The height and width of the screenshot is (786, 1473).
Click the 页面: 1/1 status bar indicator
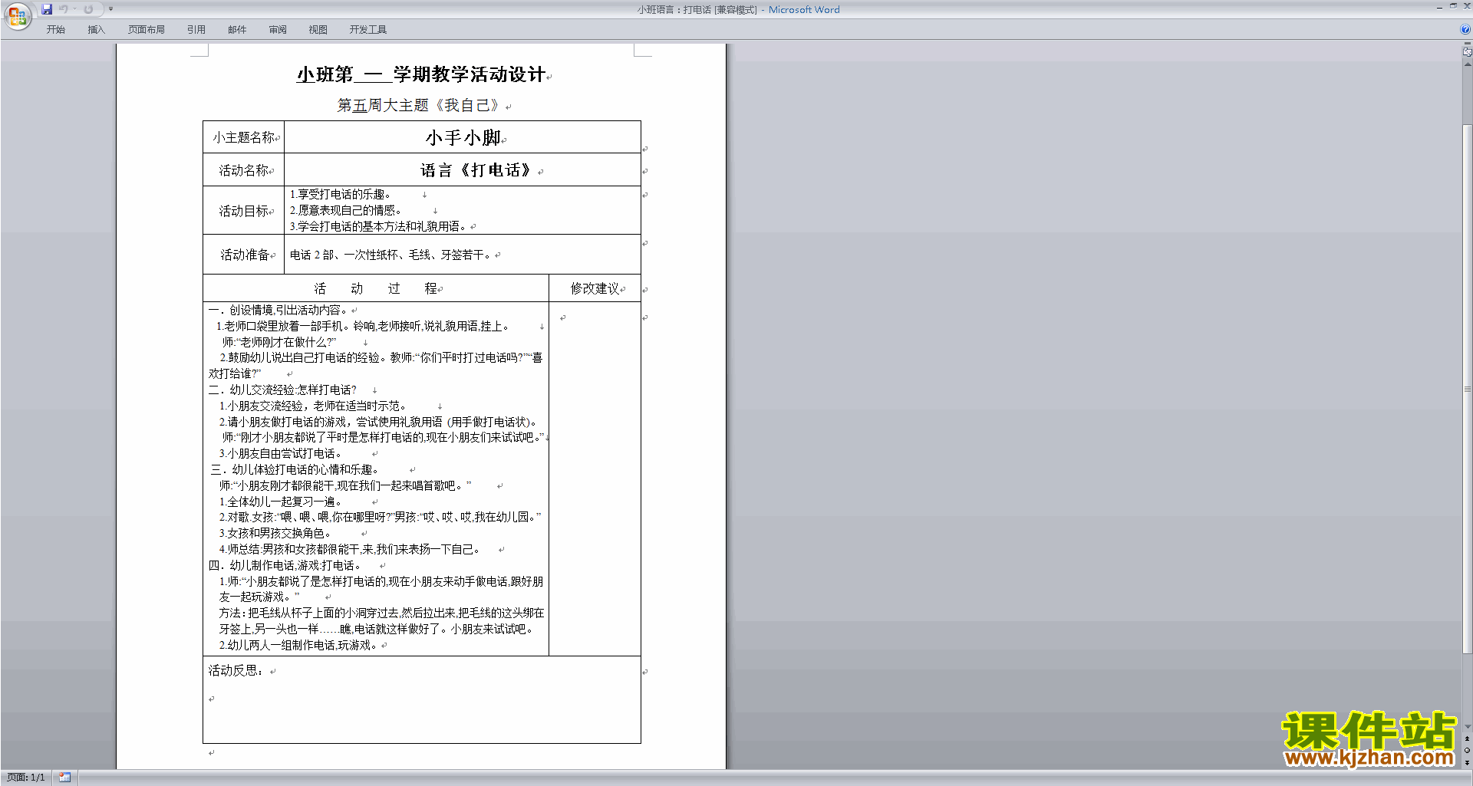[x=26, y=778]
